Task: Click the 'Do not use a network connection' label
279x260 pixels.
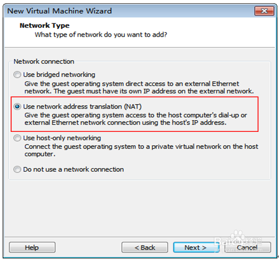Action: 73,170
